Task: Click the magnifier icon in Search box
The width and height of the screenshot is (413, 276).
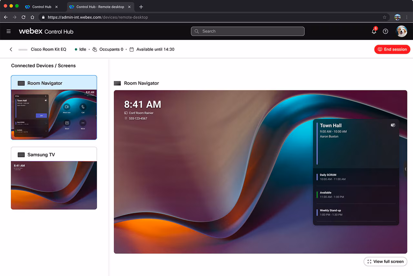Action: point(197,31)
